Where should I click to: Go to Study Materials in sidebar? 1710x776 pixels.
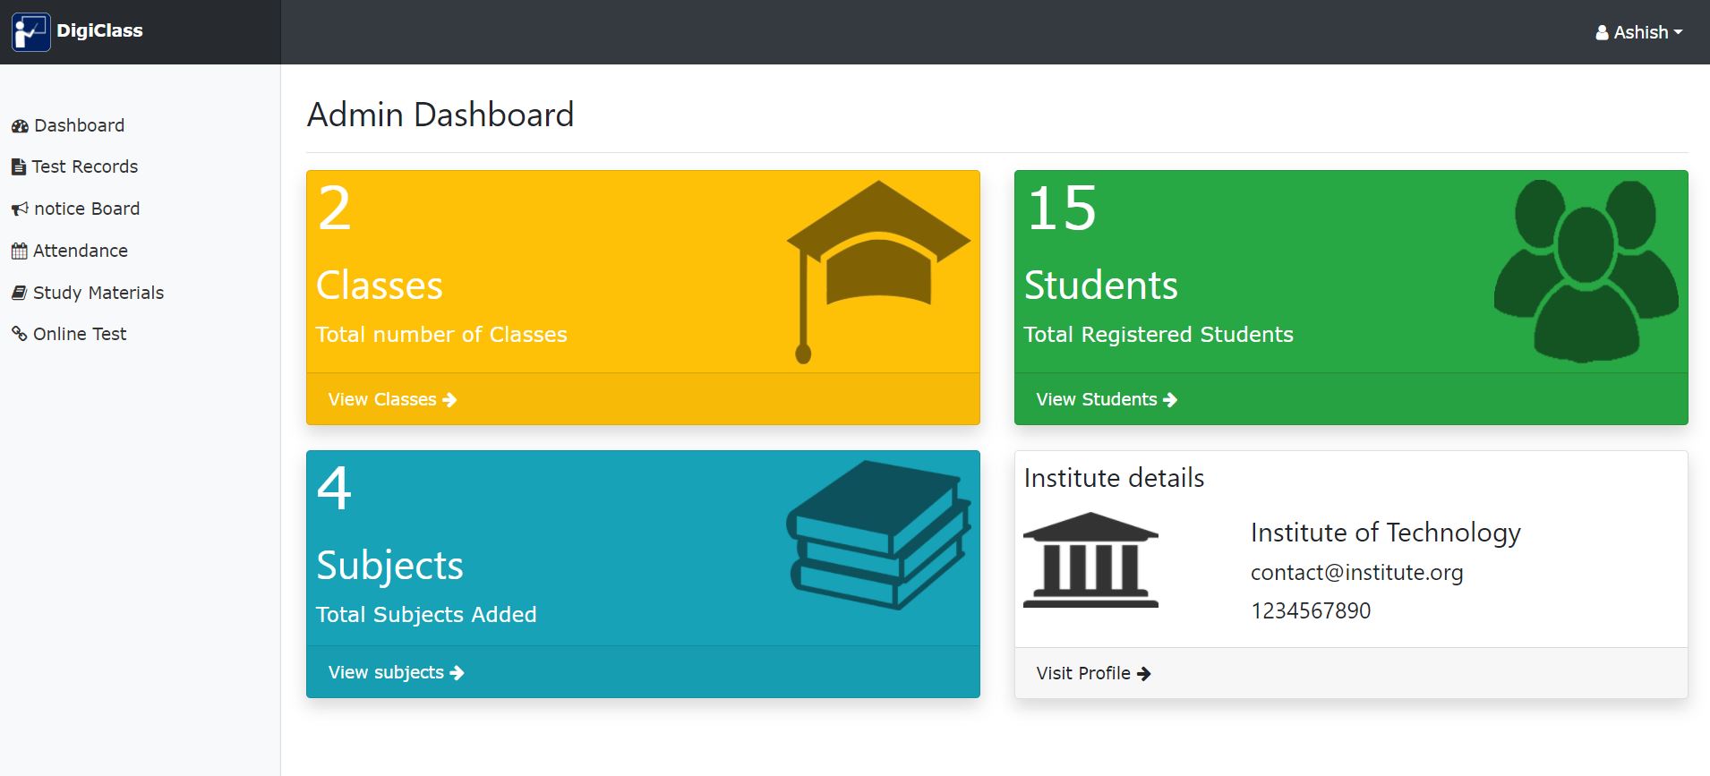[x=98, y=293]
